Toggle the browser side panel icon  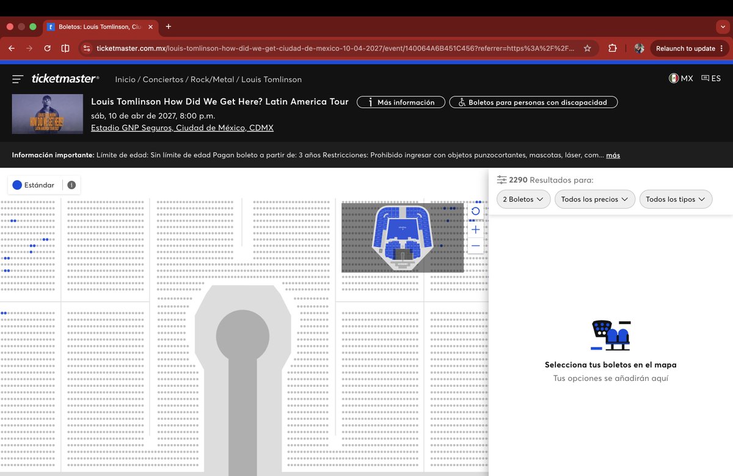coord(65,48)
